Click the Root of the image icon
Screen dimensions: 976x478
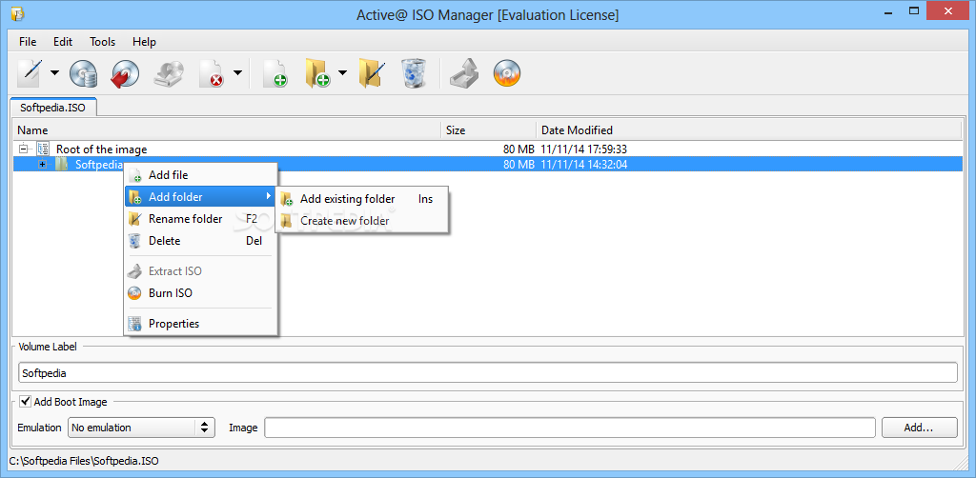point(43,149)
